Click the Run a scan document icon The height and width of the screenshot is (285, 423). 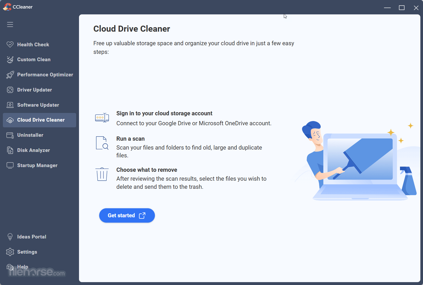click(102, 143)
